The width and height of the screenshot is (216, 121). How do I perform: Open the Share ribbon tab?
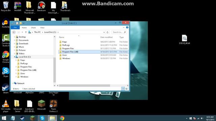coord(33,28)
